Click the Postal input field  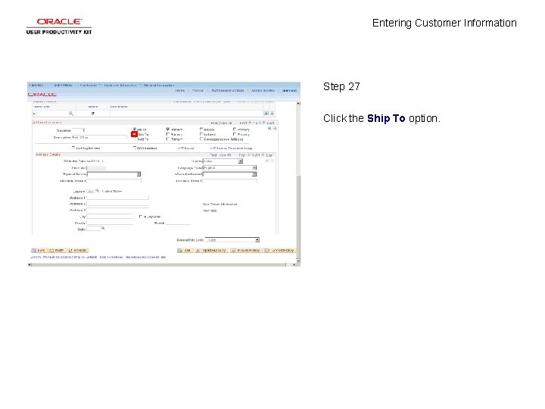point(179,223)
